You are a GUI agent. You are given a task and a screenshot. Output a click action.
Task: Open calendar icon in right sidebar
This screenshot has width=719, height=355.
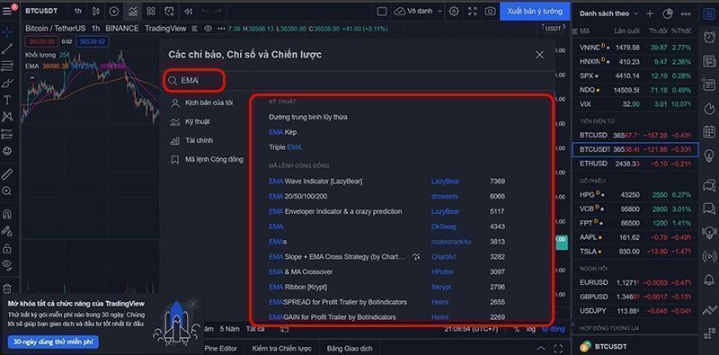tap(709, 132)
